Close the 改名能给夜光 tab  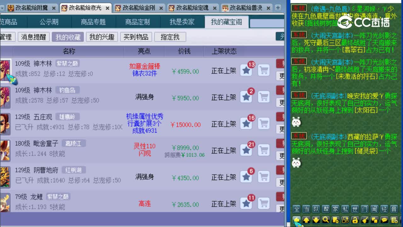click(107, 8)
